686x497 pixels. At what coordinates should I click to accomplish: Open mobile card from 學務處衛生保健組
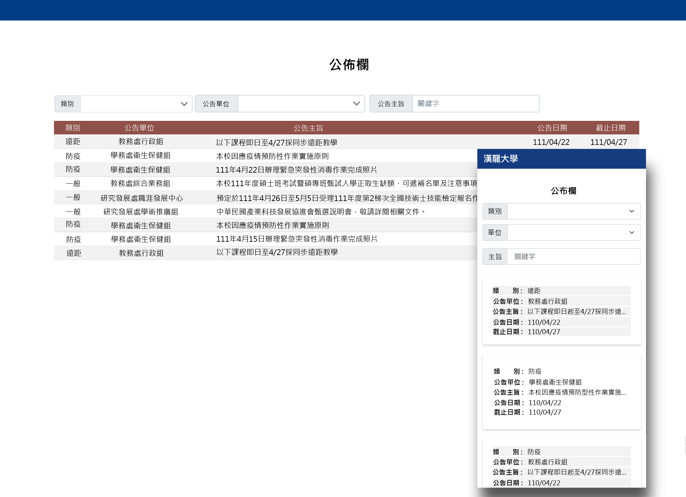tap(561, 391)
